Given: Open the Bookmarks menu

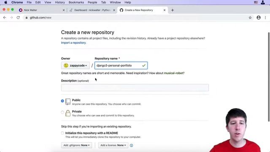Looking at the screenshot, I should coord(76,3).
